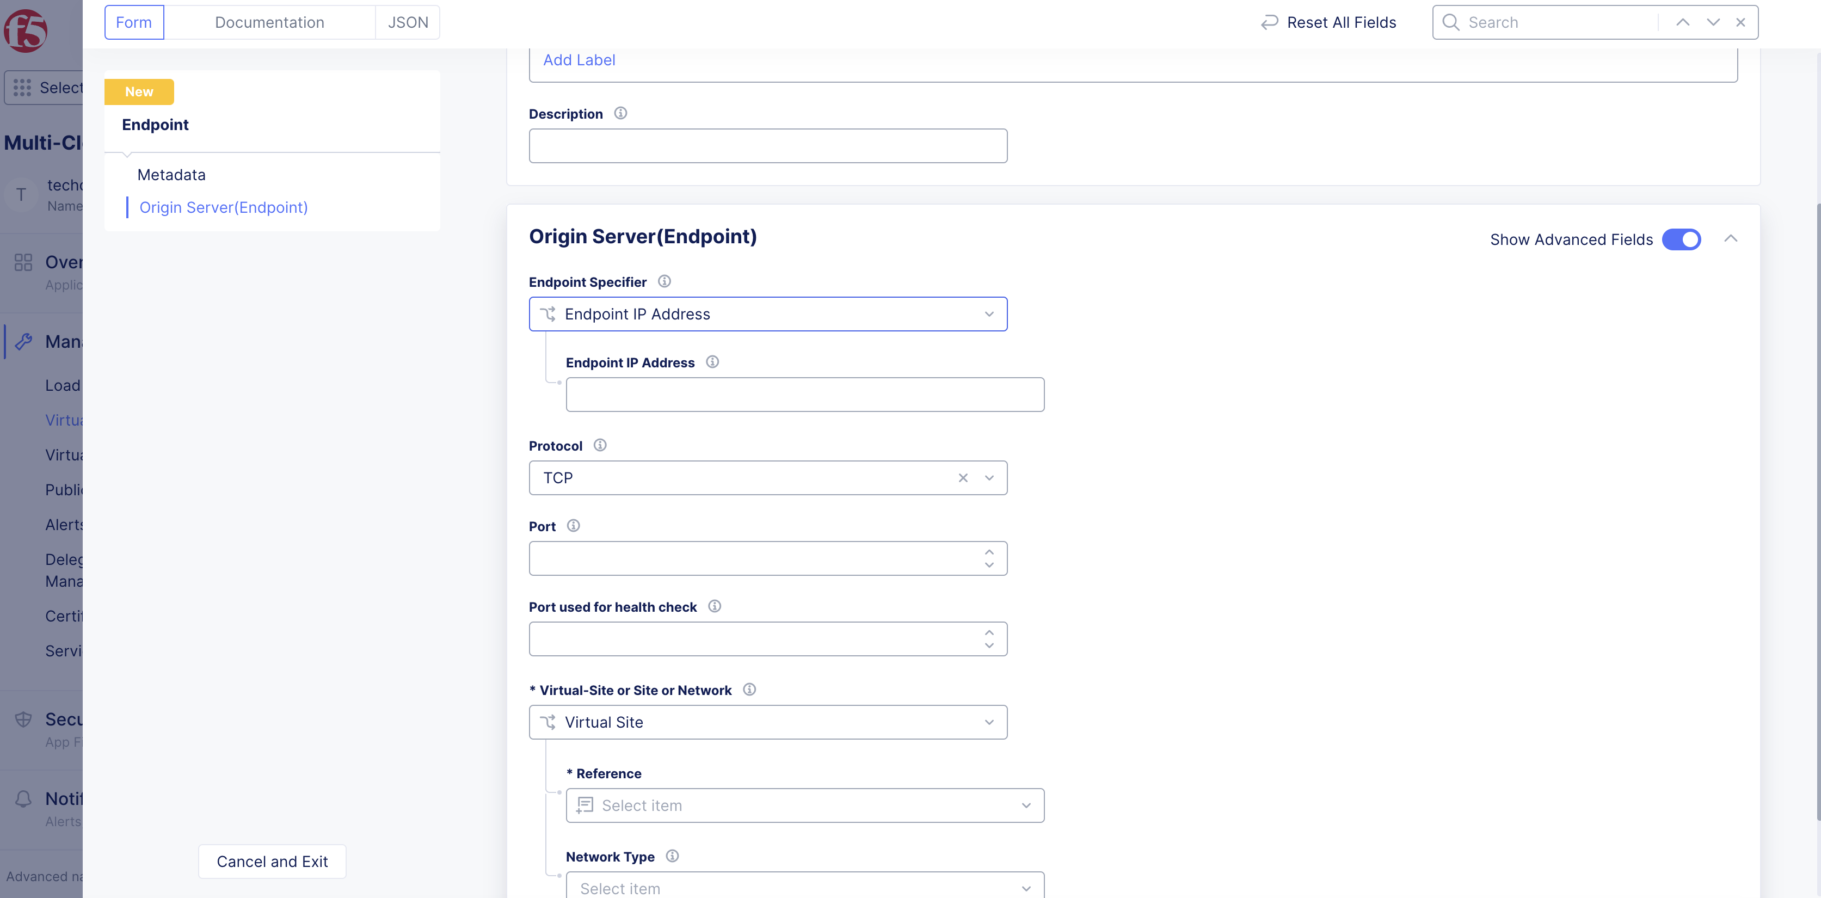Open the app selector grid icon
Viewport: 1821px width, 898px height.
pos(22,87)
